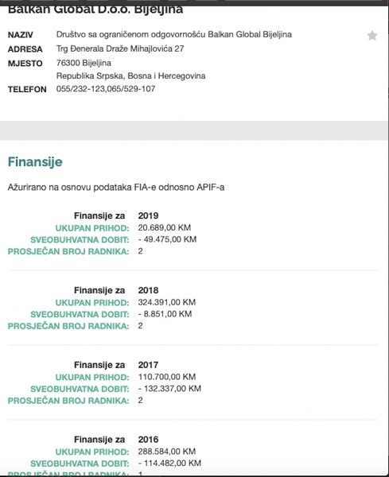The image size is (389, 477).
Task: Click the Finansije section heading
Action: point(35,162)
